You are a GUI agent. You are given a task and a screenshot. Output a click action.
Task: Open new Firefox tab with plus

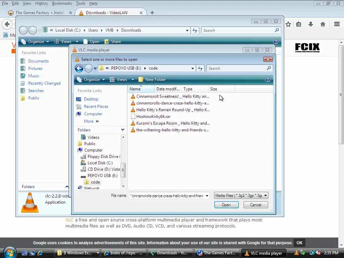(152, 13)
